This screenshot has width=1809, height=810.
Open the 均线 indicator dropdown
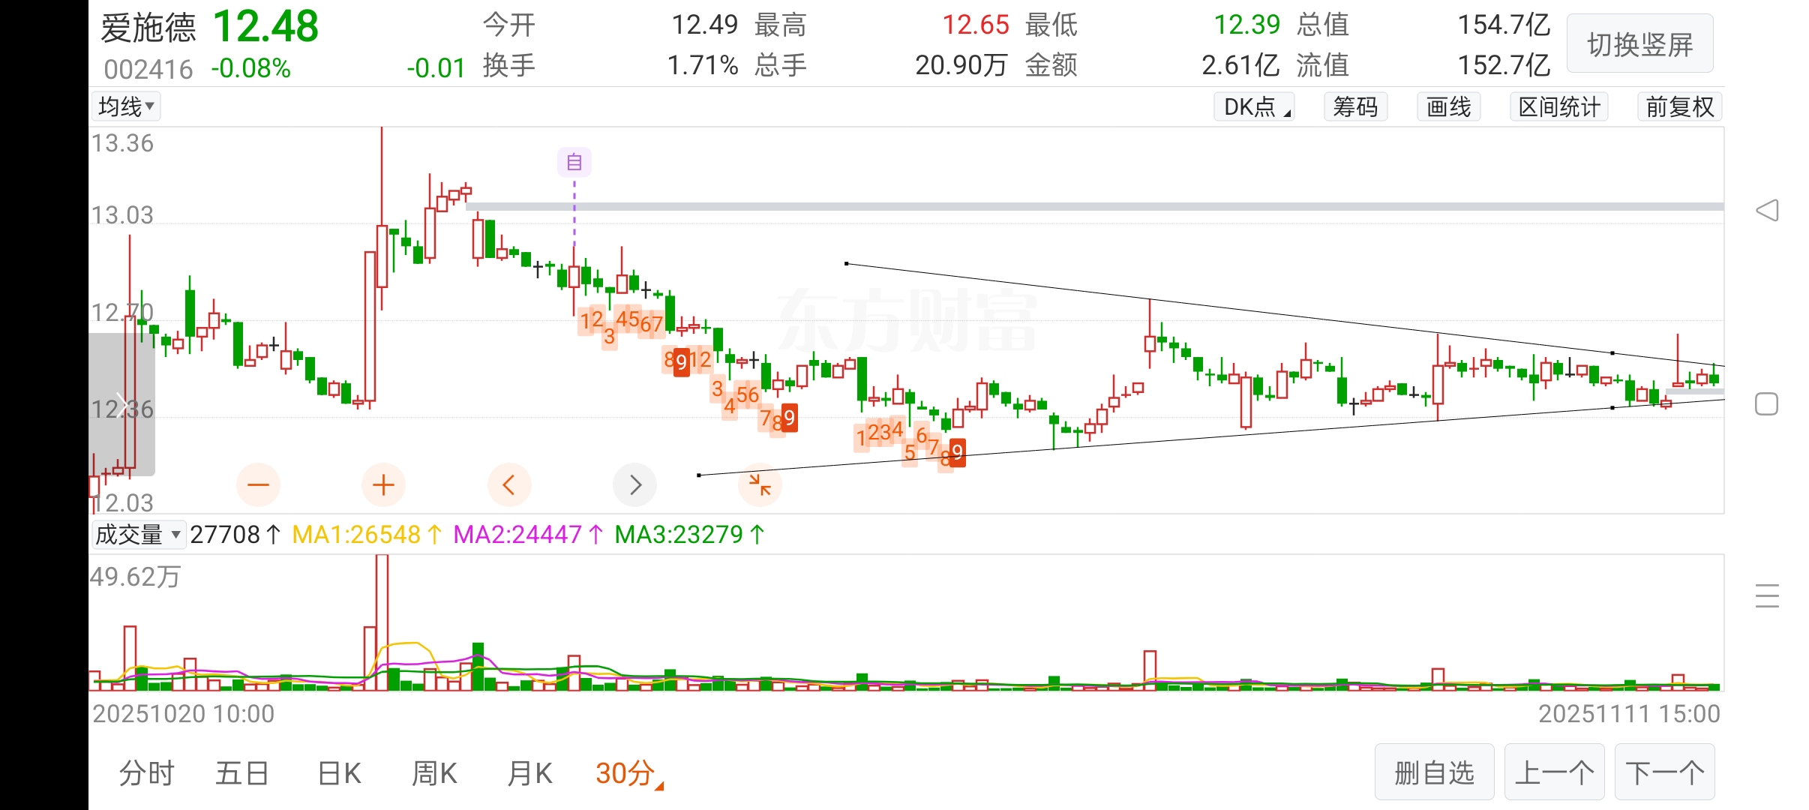coord(126,106)
